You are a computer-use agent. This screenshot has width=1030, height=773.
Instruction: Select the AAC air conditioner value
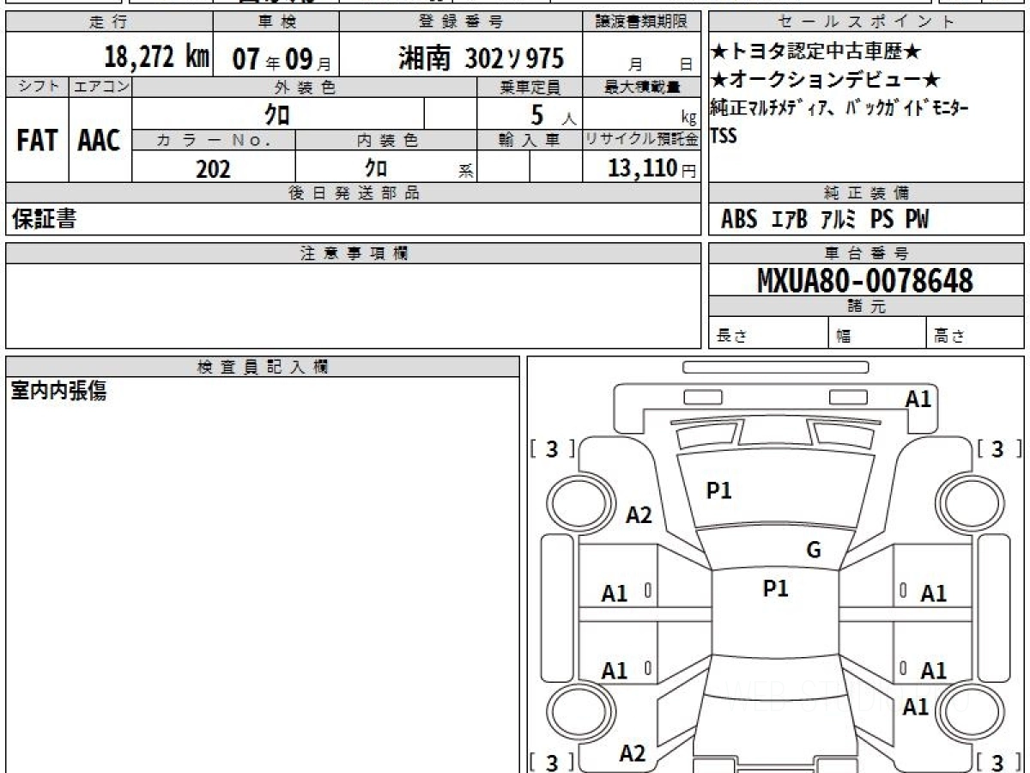(x=100, y=141)
